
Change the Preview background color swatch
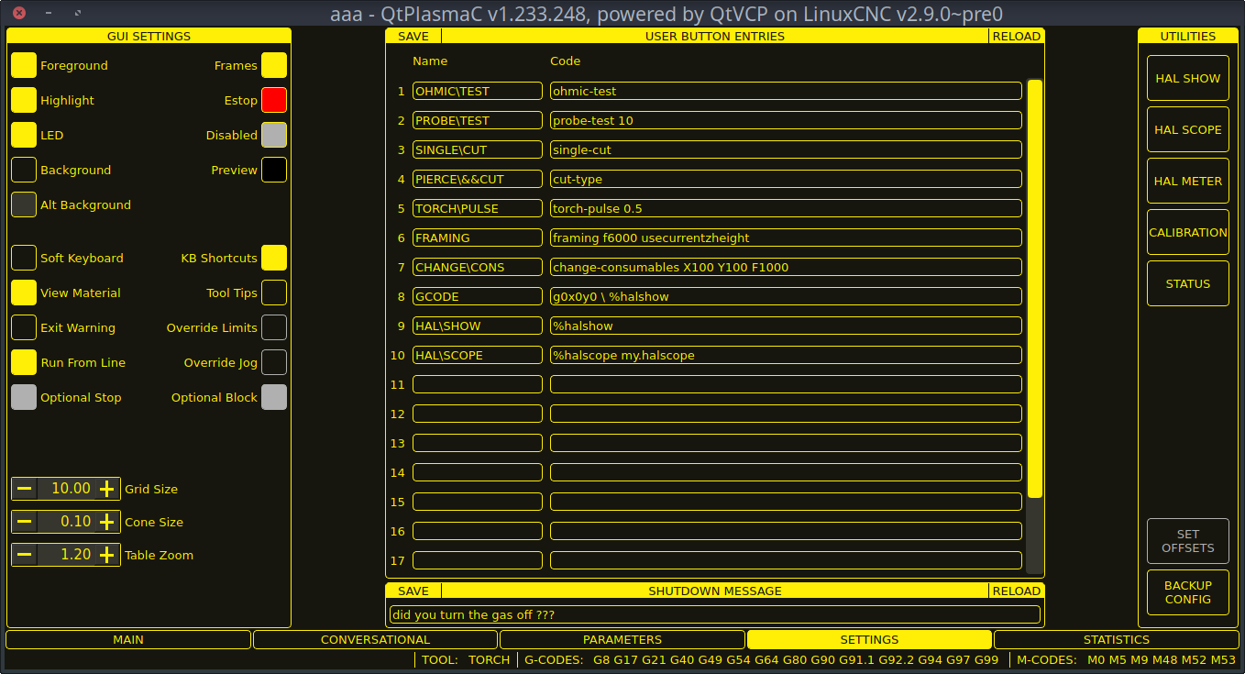tap(274, 170)
